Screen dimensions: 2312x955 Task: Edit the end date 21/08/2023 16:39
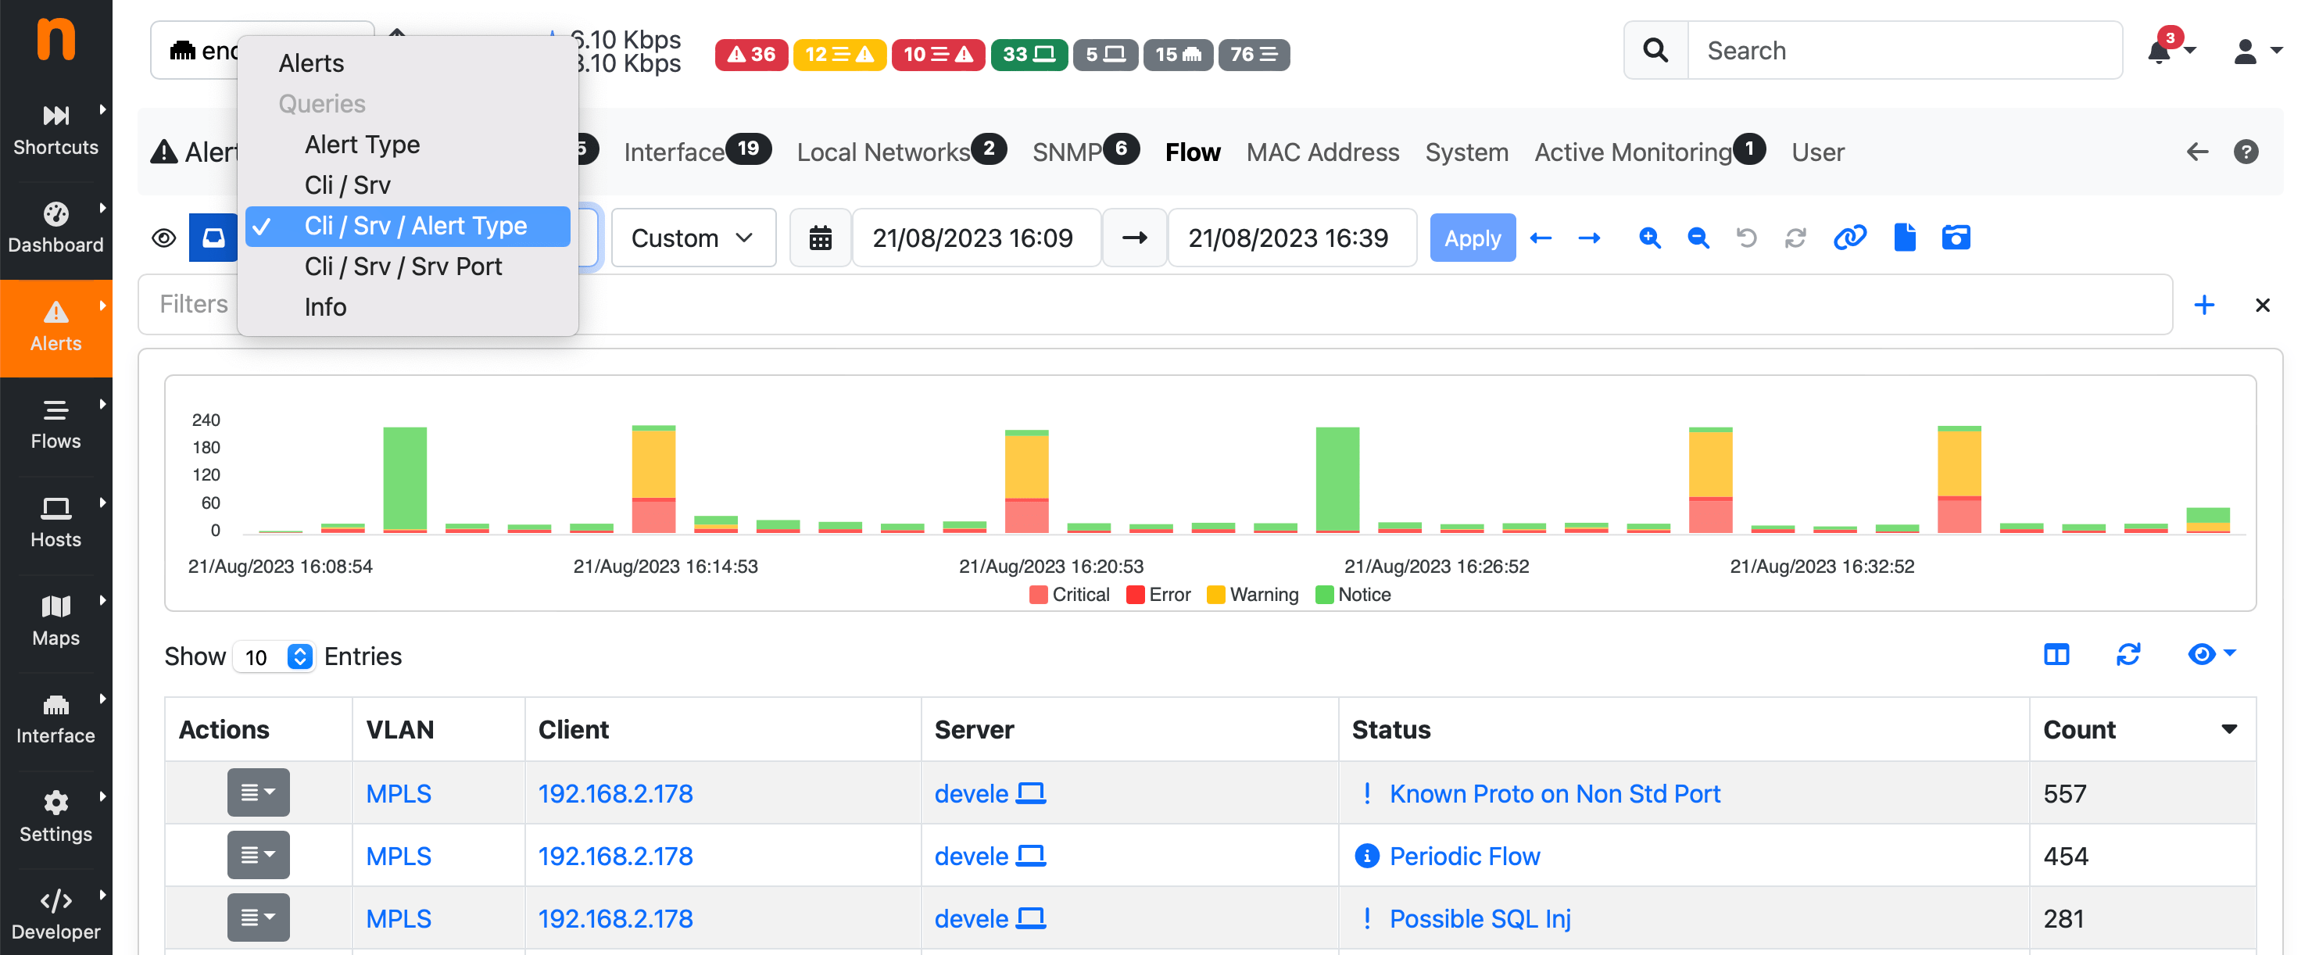point(1291,238)
